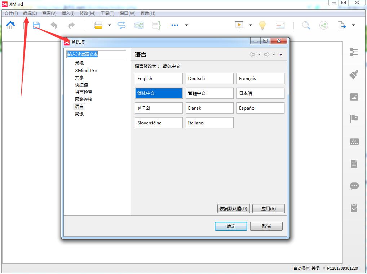Open the 帮助(H) menu
This screenshot has height=274, width=367.
click(x=148, y=13)
